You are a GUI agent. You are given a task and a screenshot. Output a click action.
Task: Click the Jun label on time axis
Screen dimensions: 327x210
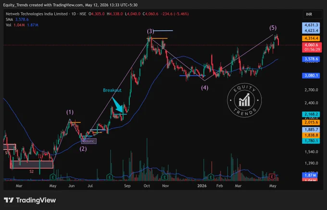[72, 186]
